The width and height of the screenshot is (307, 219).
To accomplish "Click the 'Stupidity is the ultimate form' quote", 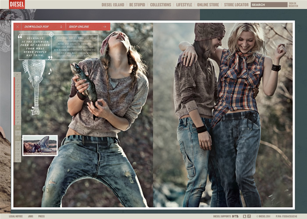I will tap(35, 47).
